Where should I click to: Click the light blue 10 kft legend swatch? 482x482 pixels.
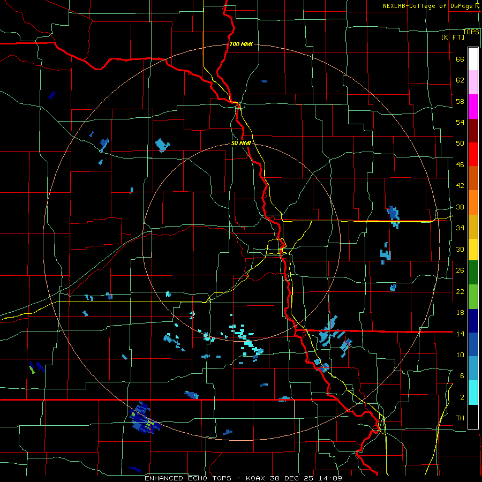(x=473, y=368)
